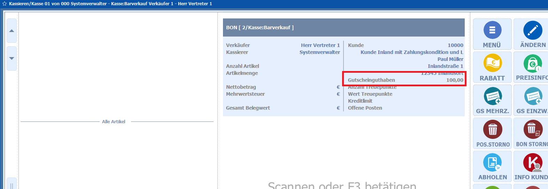Cancel a line item with POS.STORNO
Viewport: 548px width, 189px height.
click(492, 133)
